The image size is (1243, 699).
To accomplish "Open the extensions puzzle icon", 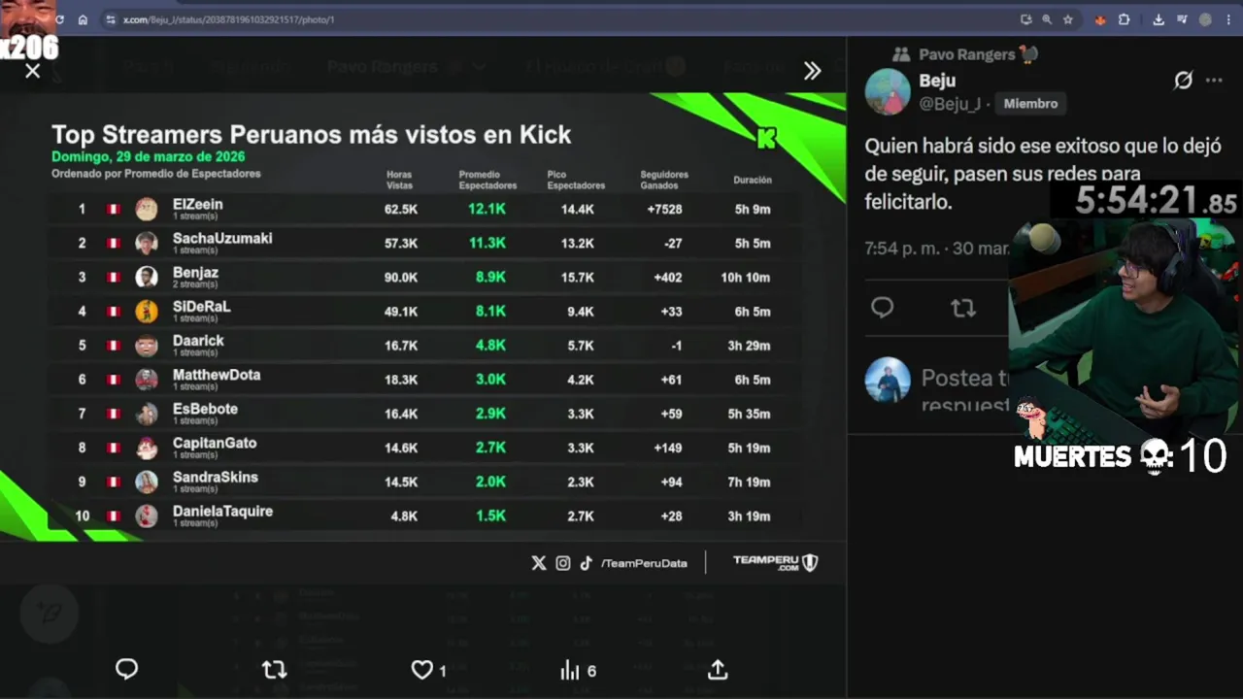I will tap(1125, 19).
